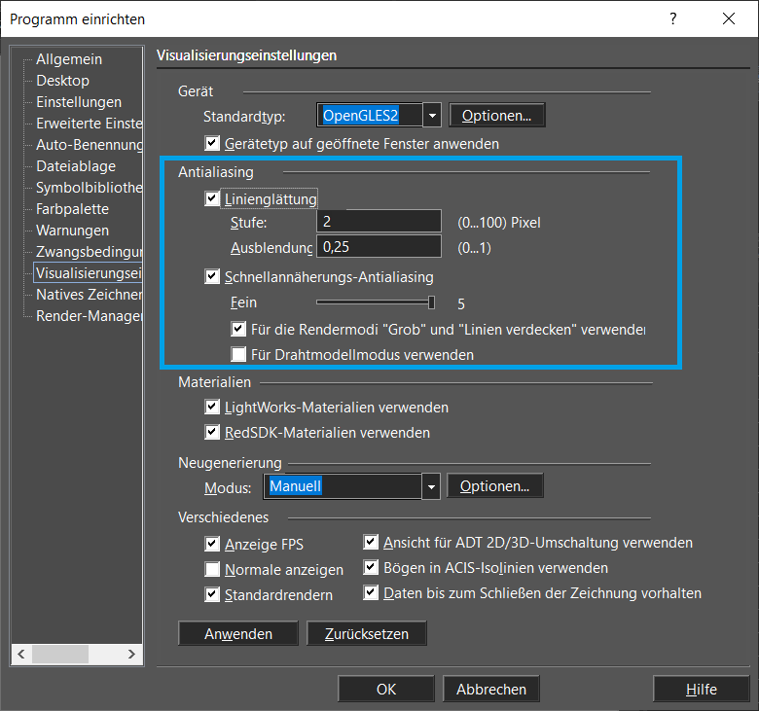Disable Schnellannäherungs-Antialiasing checkbox

(212, 276)
